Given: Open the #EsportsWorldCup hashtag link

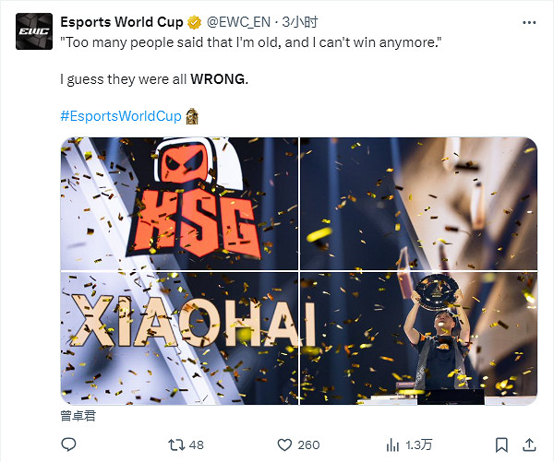Looking at the screenshot, I should pyautogui.click(x=121, y=116).
